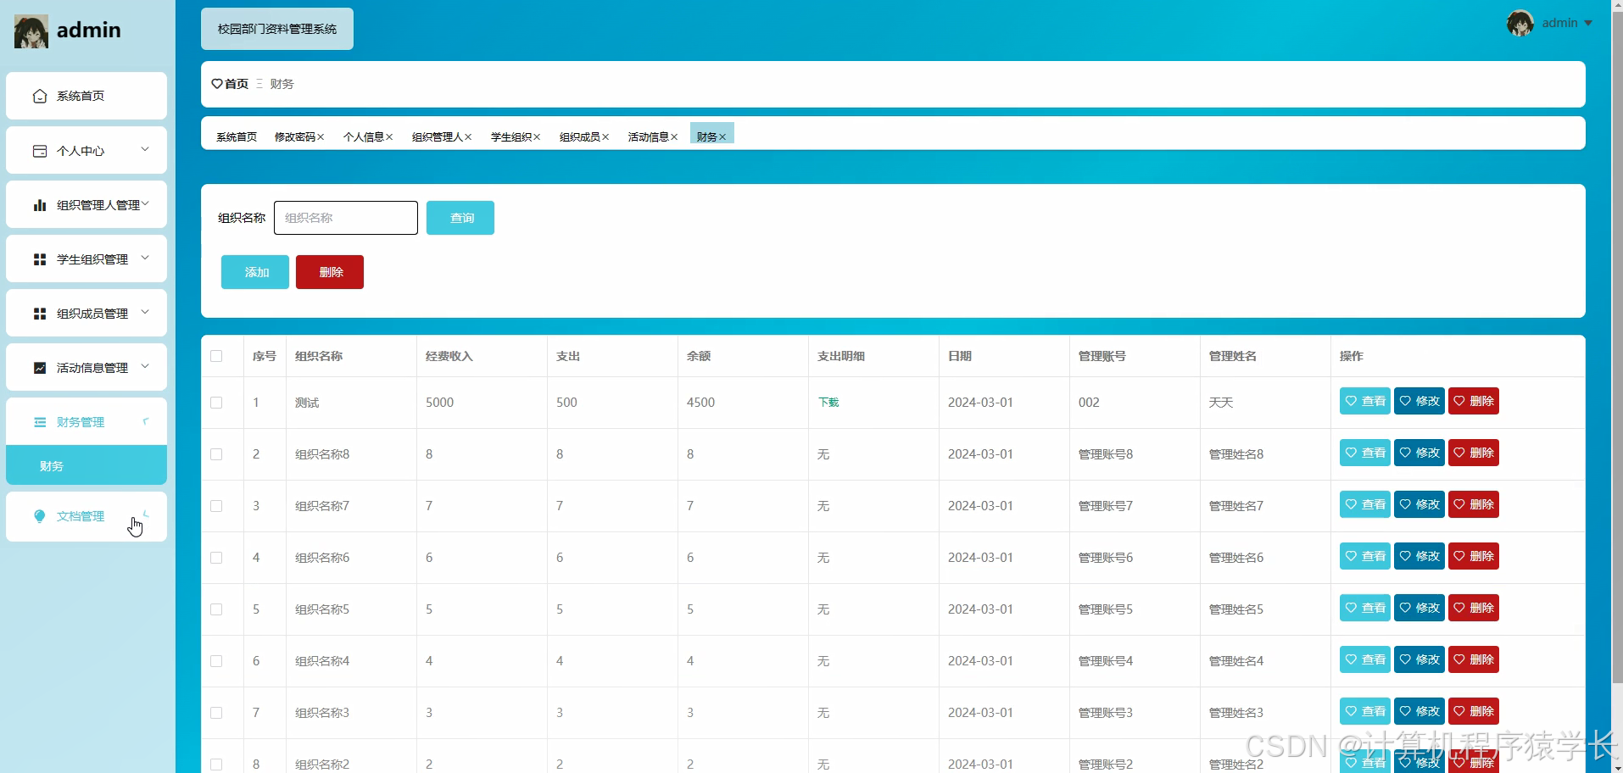
Task: Switch to the 系统首页 tab
Action: coord(237,136)
